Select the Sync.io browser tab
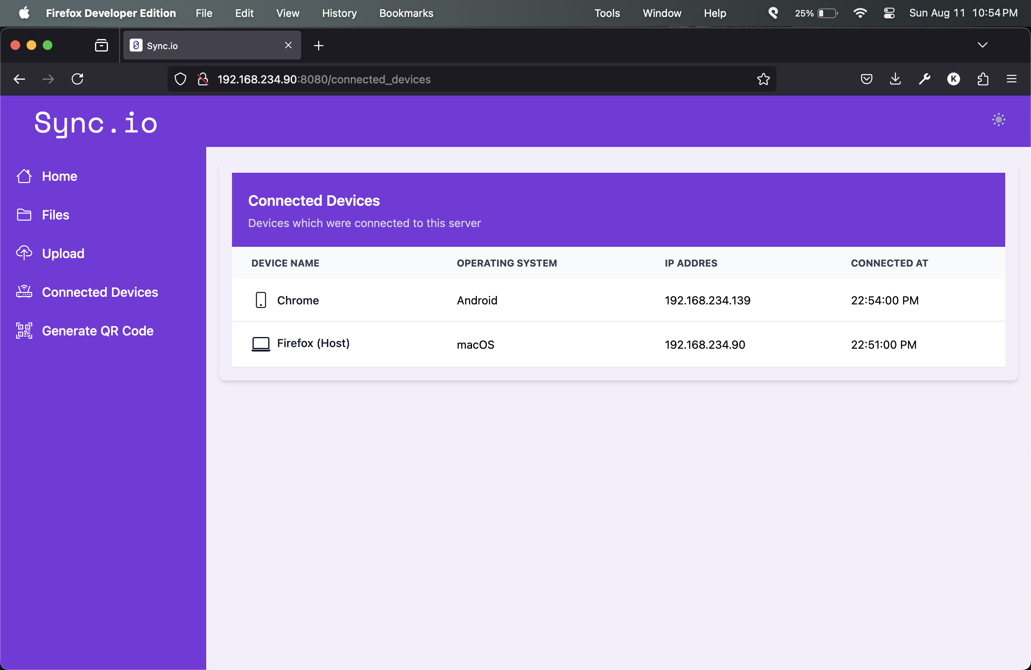Screen dimensions: 1031x670 tap(212, 45)
